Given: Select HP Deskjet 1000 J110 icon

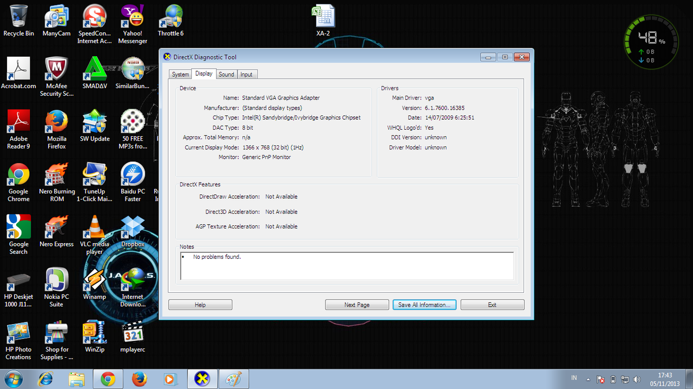Looking at the screenshot, I should tap(18, 288).
